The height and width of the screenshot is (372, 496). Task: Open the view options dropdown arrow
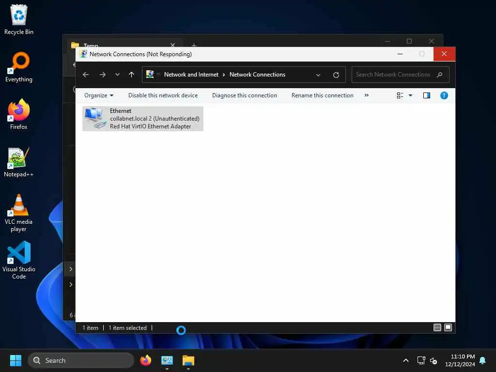410,95
